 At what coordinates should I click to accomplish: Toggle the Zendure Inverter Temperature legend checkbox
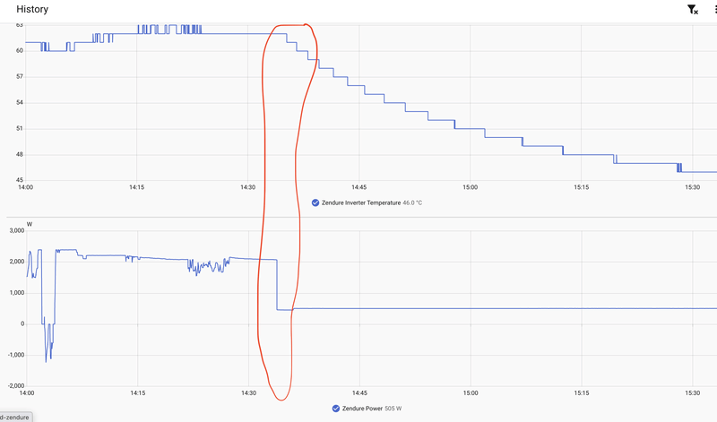(315, 202)
